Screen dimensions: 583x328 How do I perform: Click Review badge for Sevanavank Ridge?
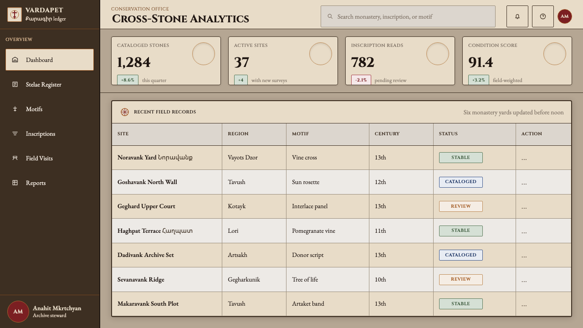pos(460,279)
